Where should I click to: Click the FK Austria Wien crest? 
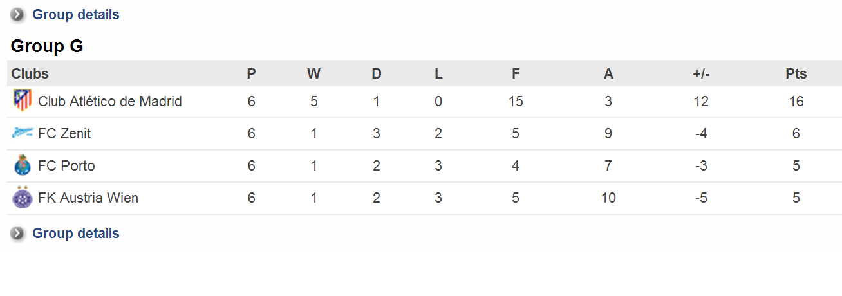point(22,198)
